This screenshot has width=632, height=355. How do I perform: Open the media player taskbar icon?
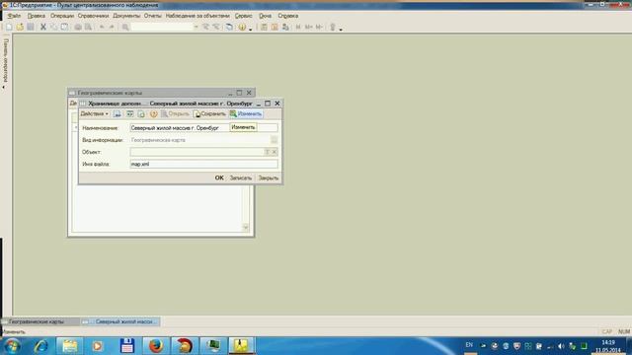(x=97, y=346)
